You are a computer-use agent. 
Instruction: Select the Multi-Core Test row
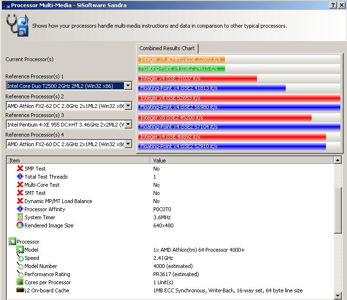point(170,185)
